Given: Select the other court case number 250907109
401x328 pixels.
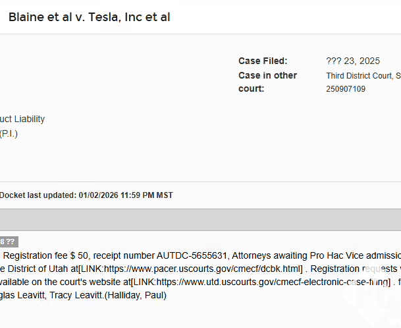Looking at the screenshot, I should click(346, 89).
